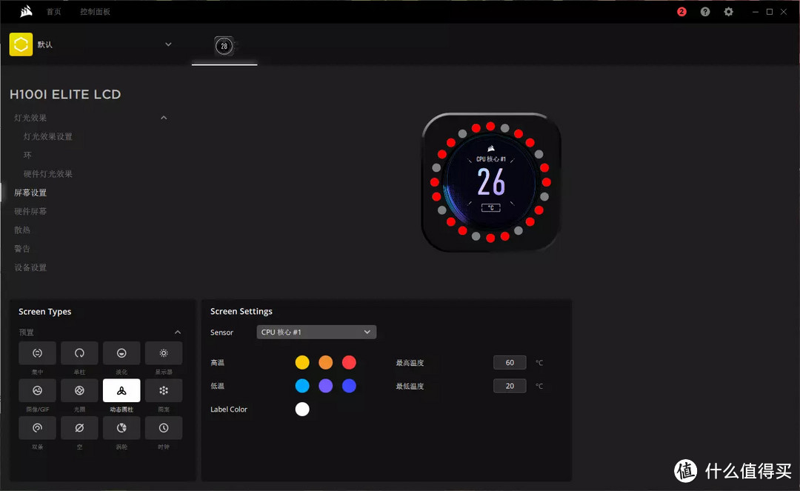This screenshot has width=800, height=491.
Task: Select the 空 blank screen type preset
Action: pyautogui.click(x=79, y=428)
